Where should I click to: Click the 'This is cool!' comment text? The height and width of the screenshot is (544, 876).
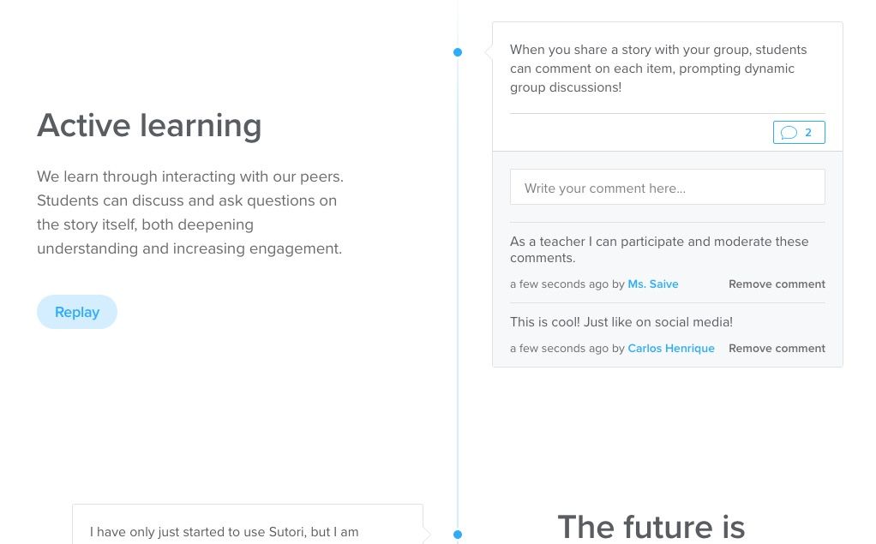621,322
